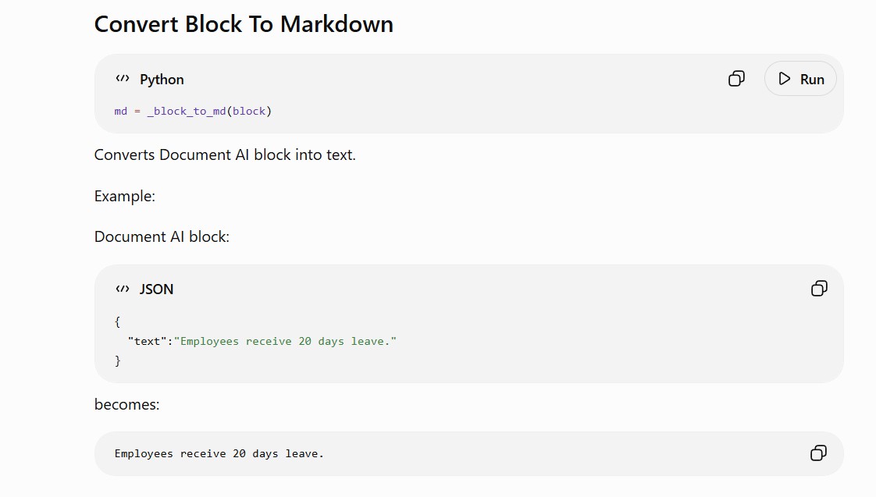Image resolution: width=876 pixels, height=497 pixels.
Task: Click the opening brace in JSON block
Action: click(117, 321)
